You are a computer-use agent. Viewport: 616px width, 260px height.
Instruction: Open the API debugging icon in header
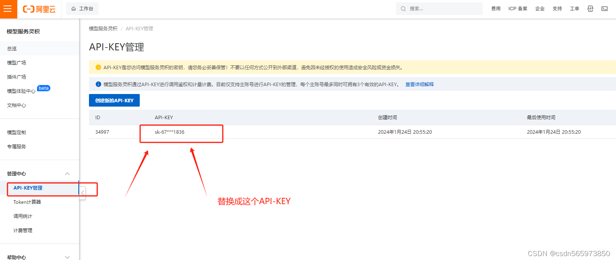[590, 9]
